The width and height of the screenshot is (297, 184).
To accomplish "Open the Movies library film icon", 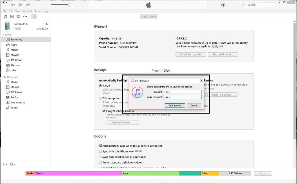I will pyautogui.click(x=12, y=16).
